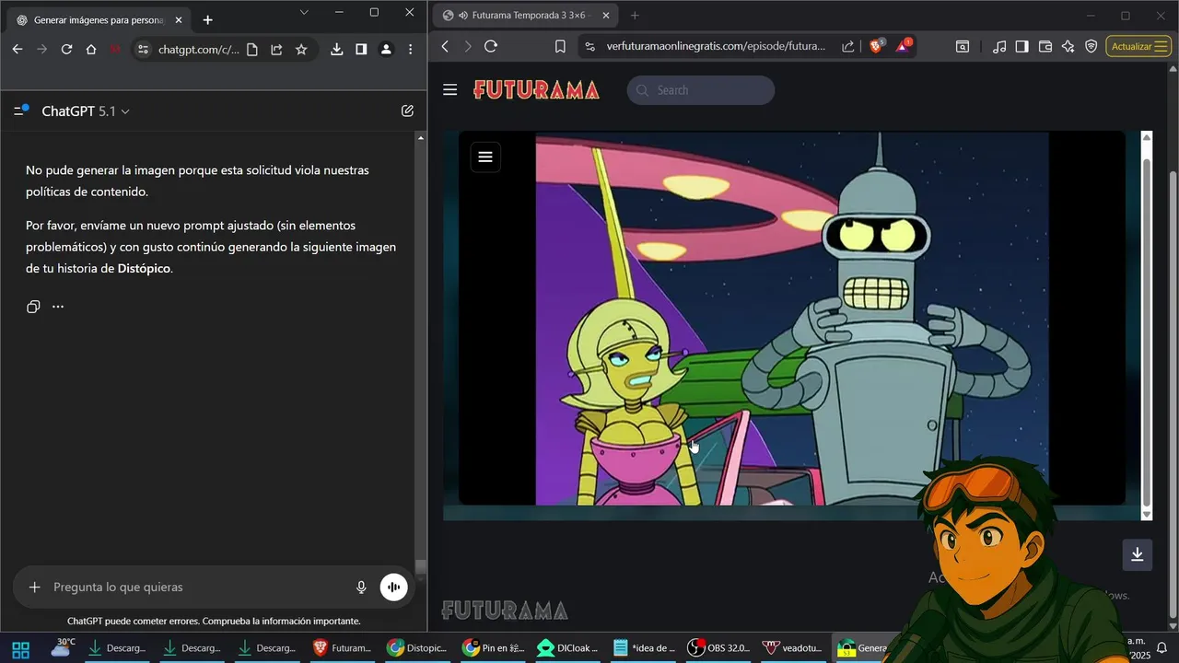
Task: Expand Chrome's tab search chevron
Action: pyautogui.click(x=304, y=12)
